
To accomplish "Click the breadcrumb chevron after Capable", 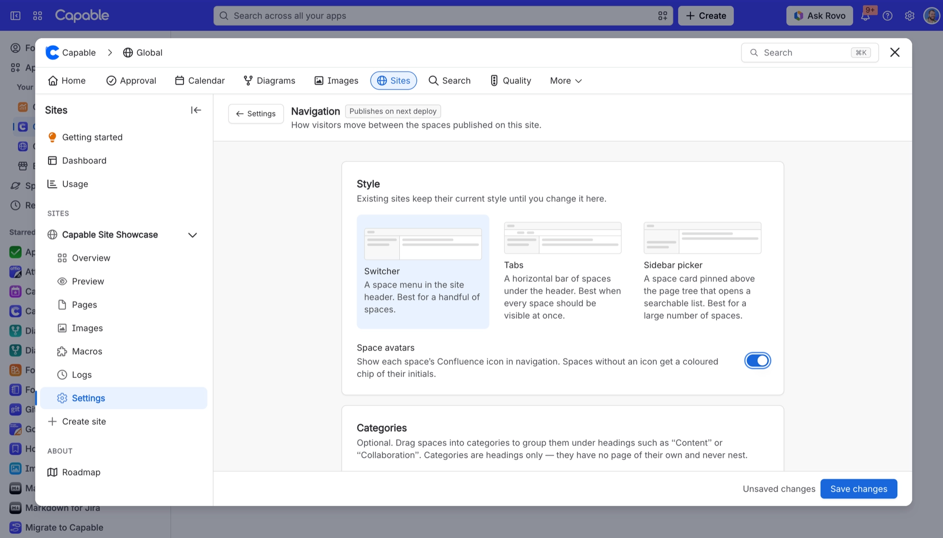I will [x=110, y=52].
